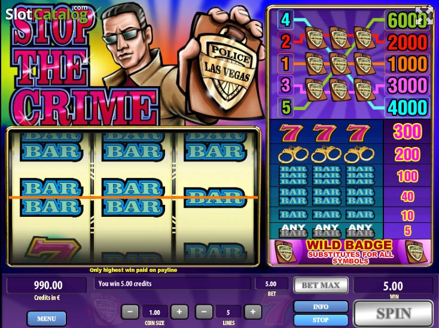Increase coin size with plus button
Screen dimensions: 439x328
click(179, 312)
